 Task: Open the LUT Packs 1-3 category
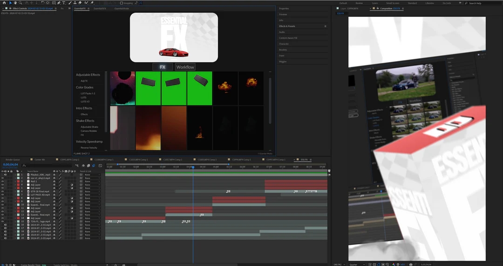pos(88,93)
